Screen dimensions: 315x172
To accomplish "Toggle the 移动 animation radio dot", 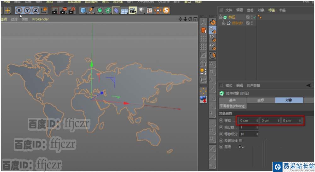I will (x=221, y=120).
